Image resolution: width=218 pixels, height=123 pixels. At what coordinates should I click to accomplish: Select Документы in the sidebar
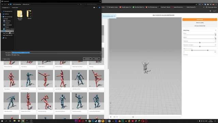pyautogui.click(x=7, y=21)
